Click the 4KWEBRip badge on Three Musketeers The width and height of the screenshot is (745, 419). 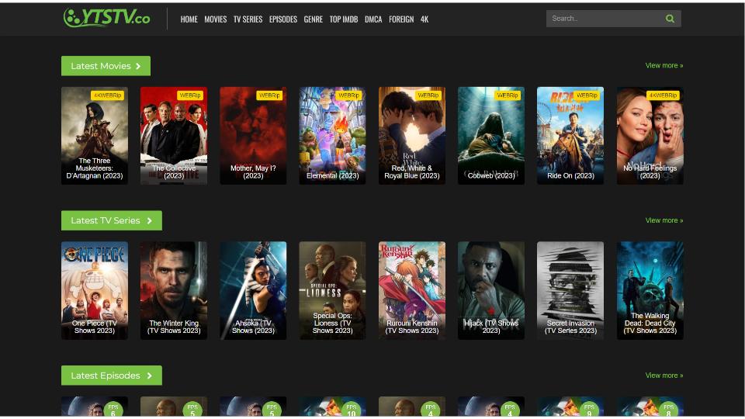108,95
